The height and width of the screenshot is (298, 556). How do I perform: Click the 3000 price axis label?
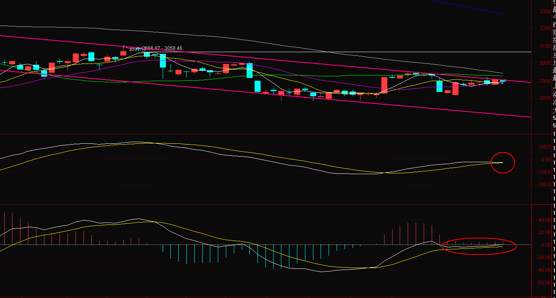545,63
